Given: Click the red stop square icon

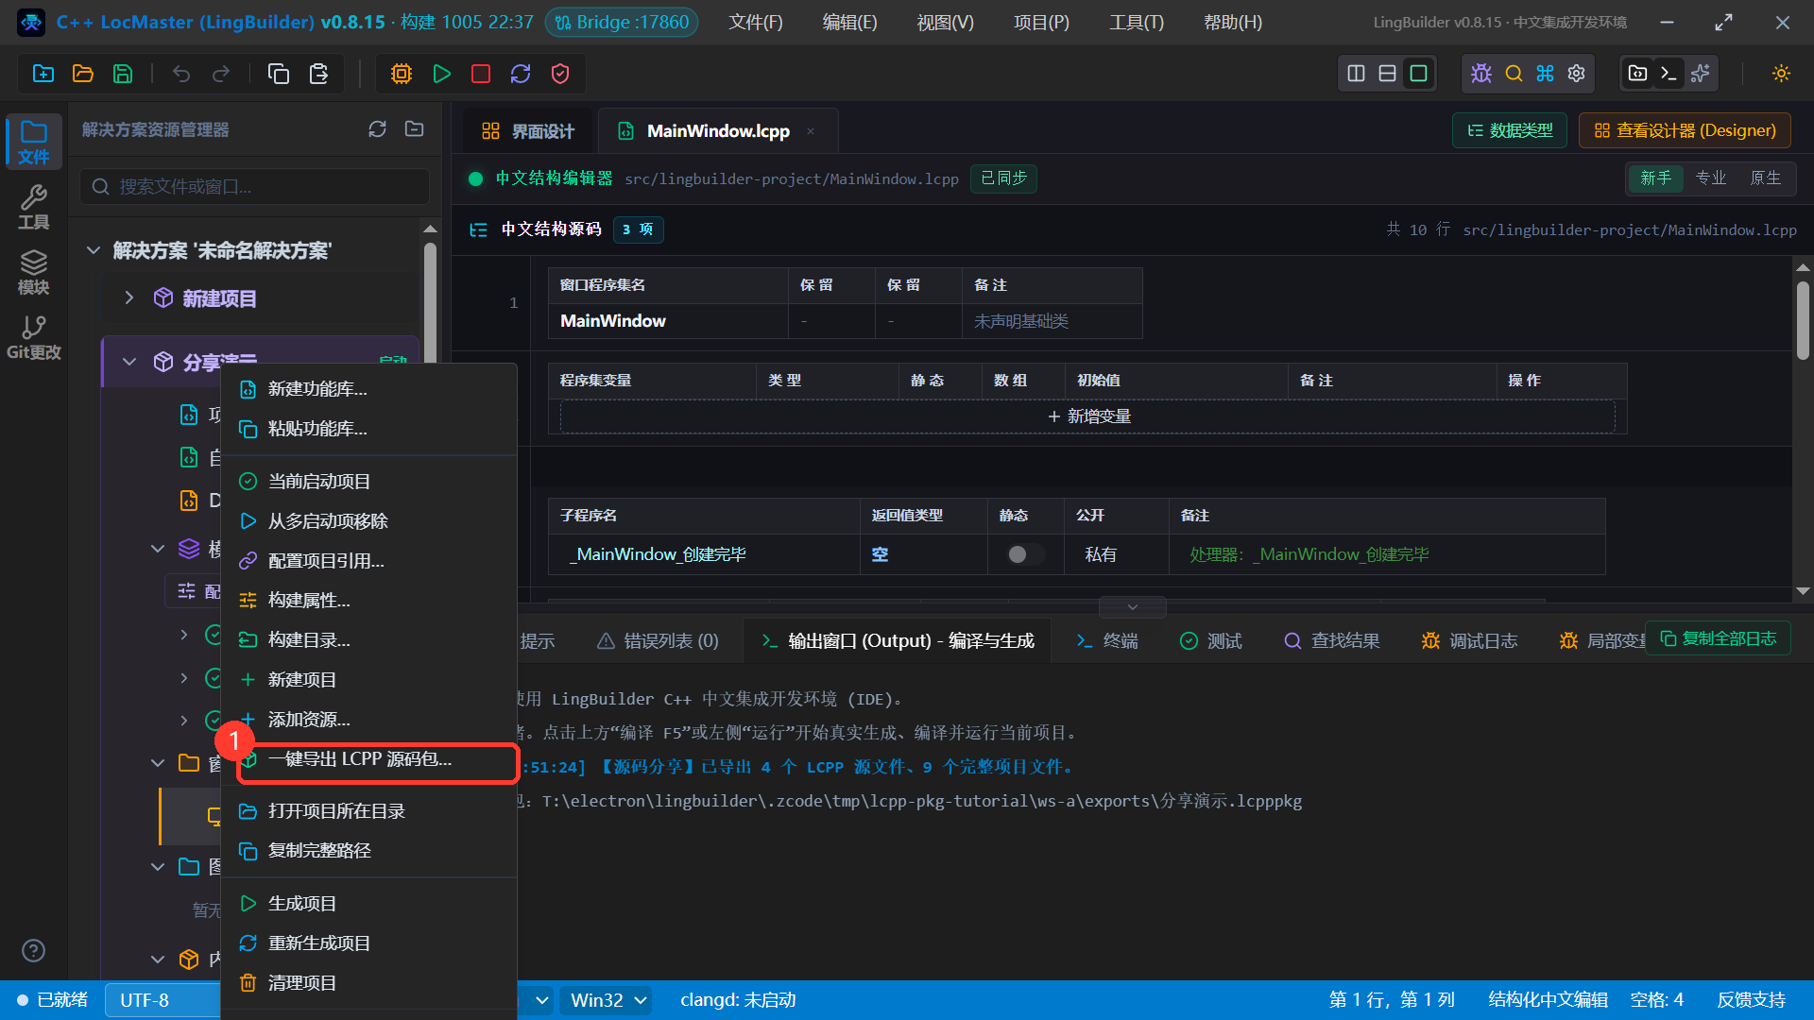Looking at the screenshot, I should point(481,74).
